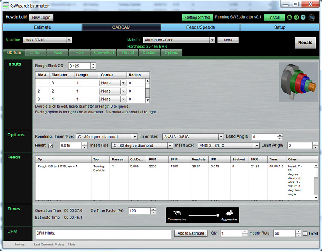Image resolution: width=322 pixels, height=251 pixels.
Task: Click the green chat icon beside the community icon
Action: [x=296, y=17]
